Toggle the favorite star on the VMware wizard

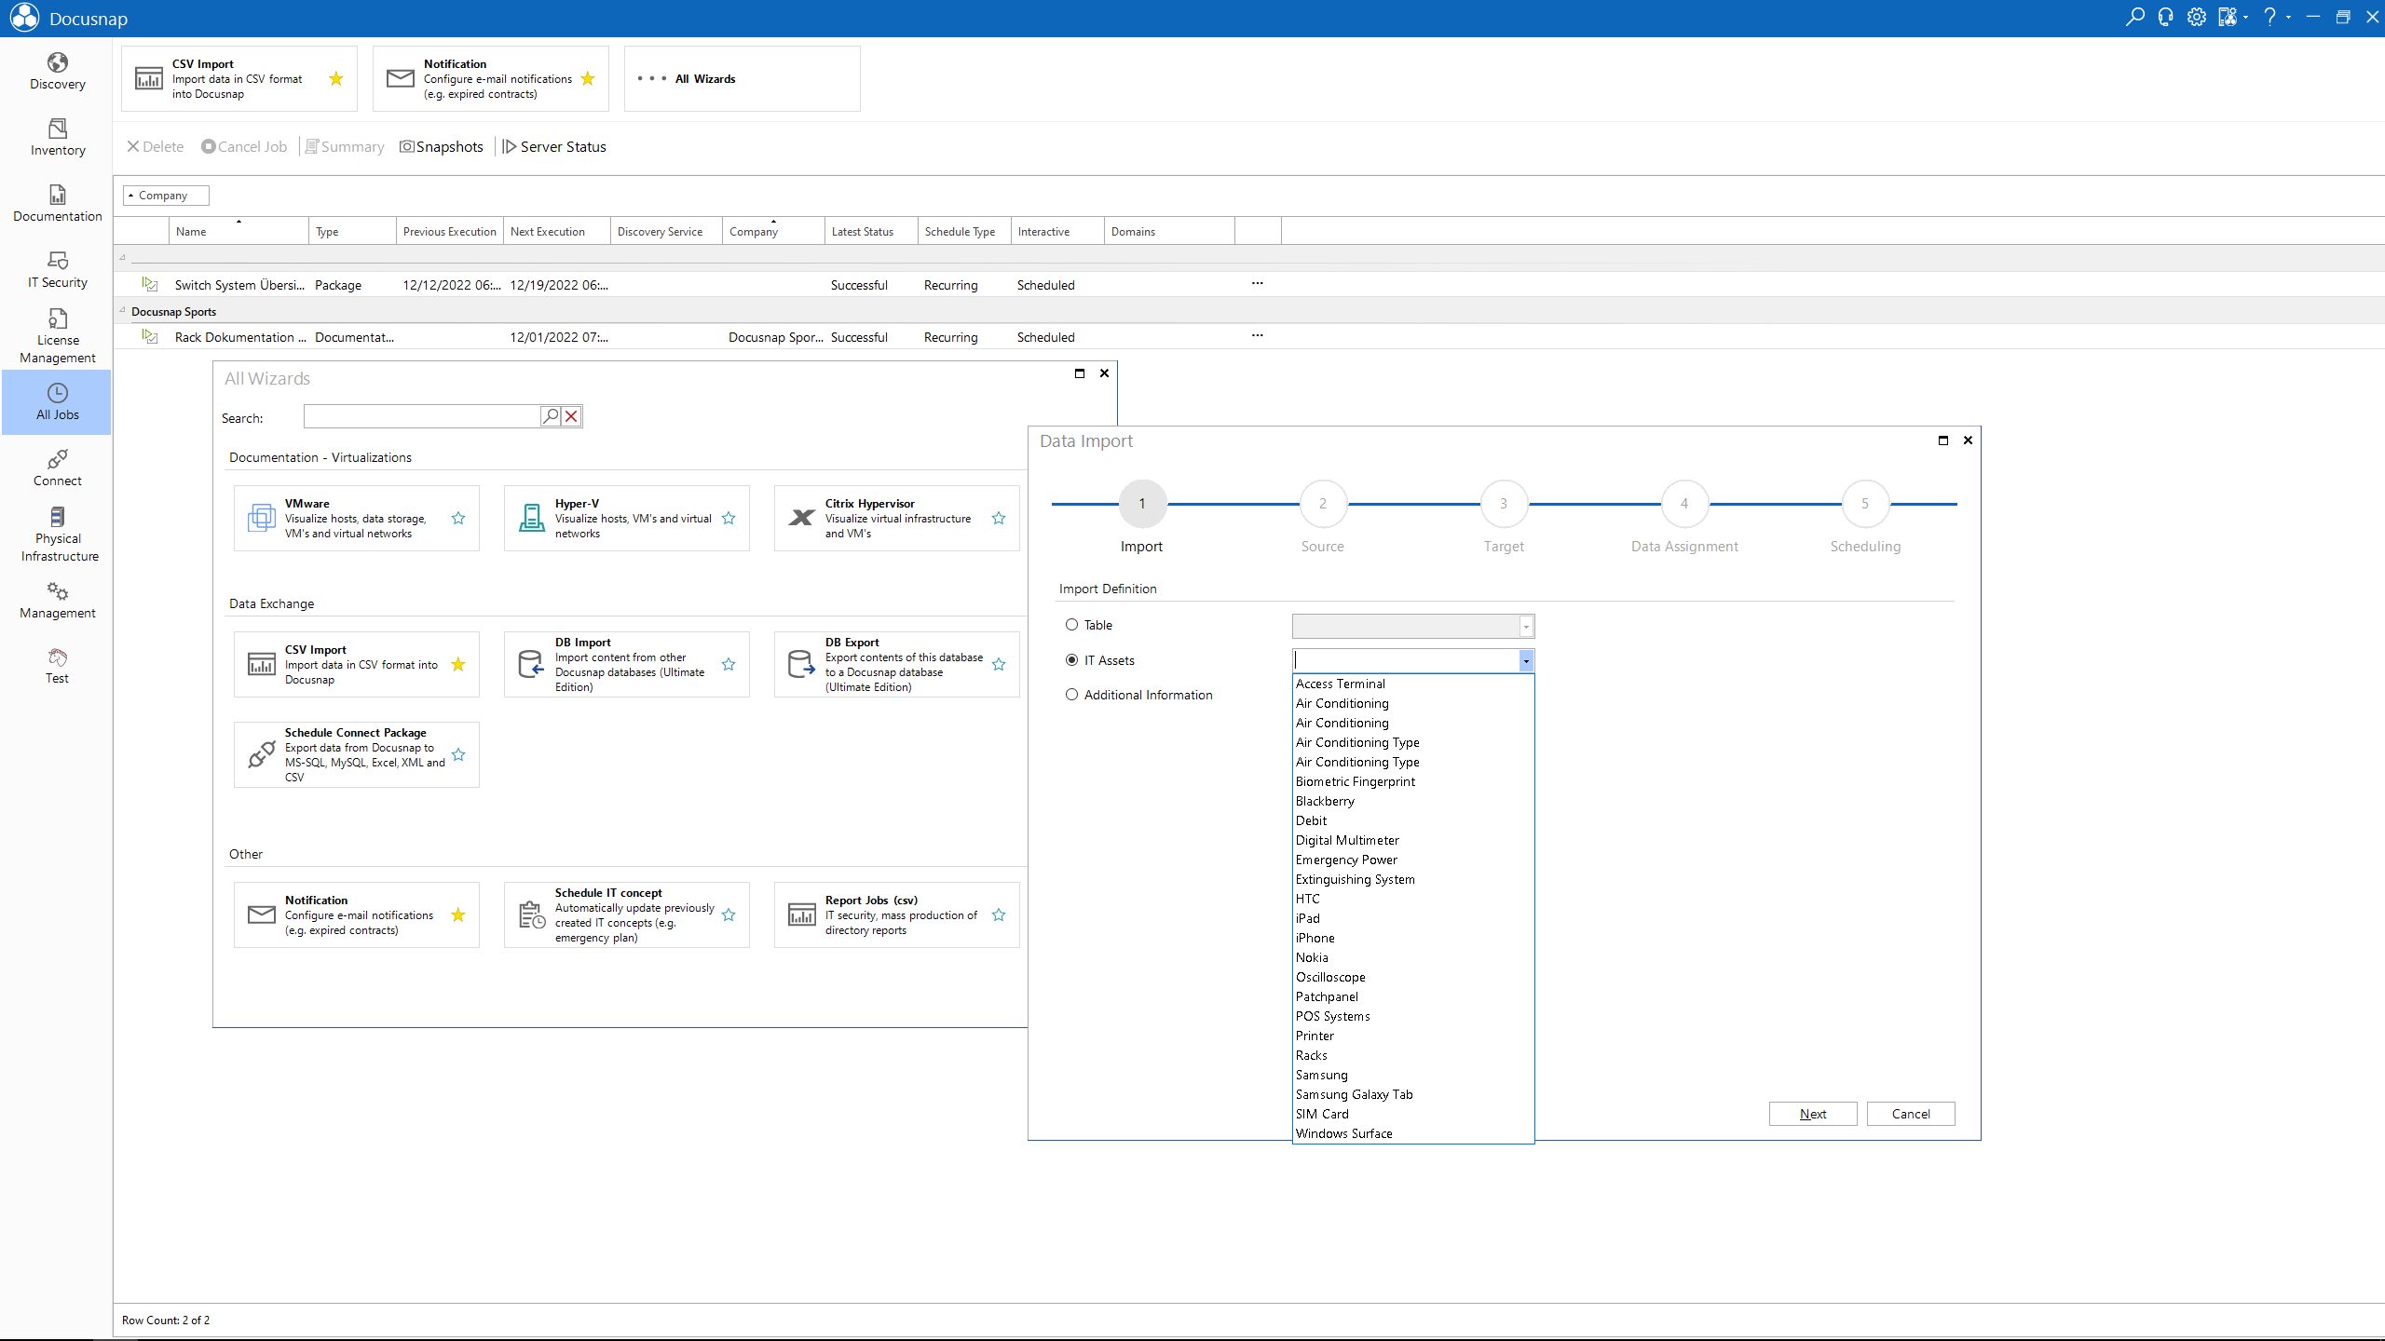coord(457,519)
